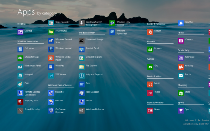Launch Windows Speech Recognition icon
The height and width of the screenshot is (131, 210).
point(81,23)
